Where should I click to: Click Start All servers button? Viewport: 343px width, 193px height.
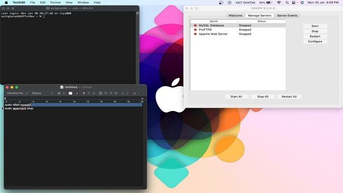(236, 96)
